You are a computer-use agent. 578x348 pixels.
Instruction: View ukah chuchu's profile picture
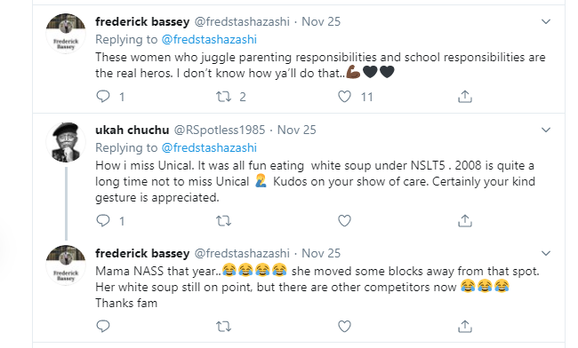[66, 142]
